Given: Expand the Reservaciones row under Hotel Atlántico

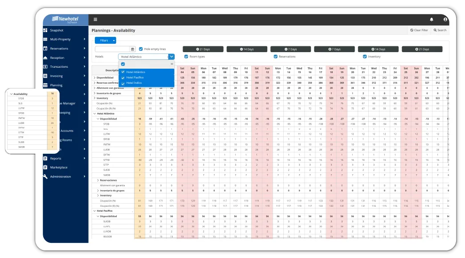Looking at the screenshot, I should point(98,180).
